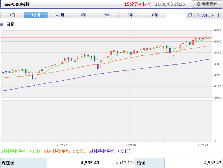Click the opening value 4,532.42
The width and height of the screenshot is (223, 168).
213,163
